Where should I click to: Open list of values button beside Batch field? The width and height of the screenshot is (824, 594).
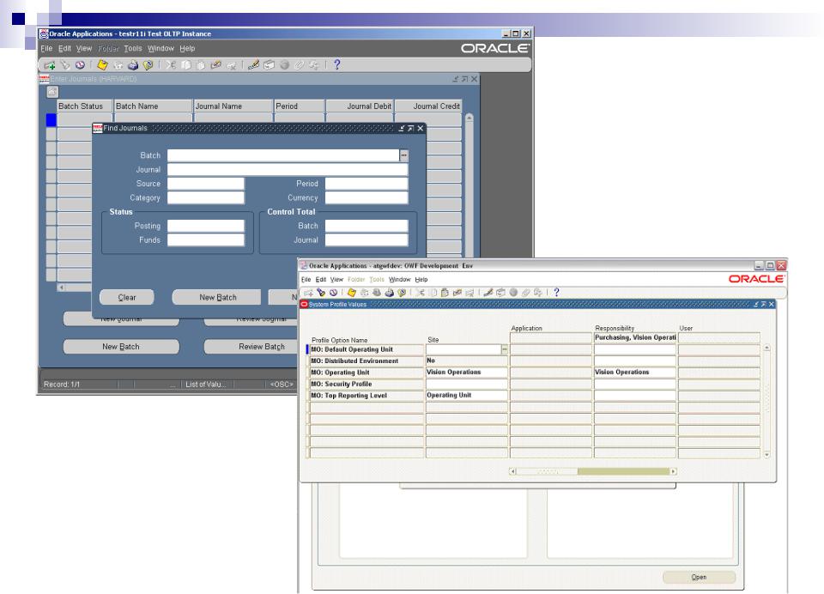click(403, 155)
